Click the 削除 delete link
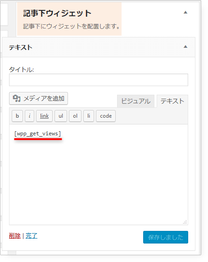The image size is (208, 262). [x=15, y=236]
